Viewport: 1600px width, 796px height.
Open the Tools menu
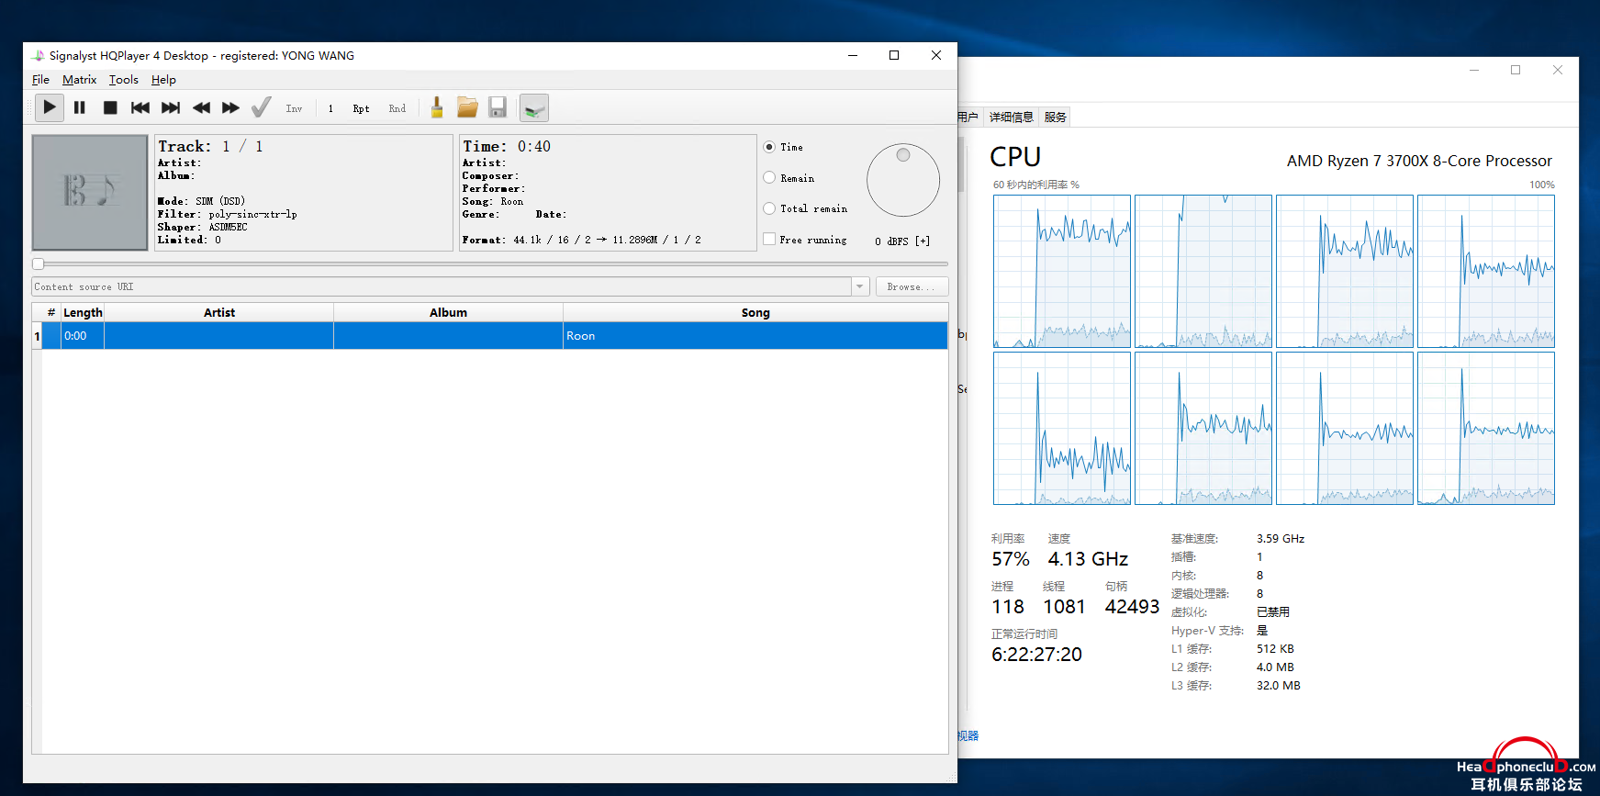pos(124,80)
